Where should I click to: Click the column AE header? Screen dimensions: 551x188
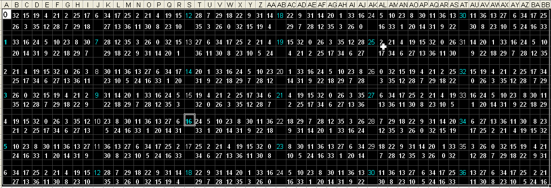coord(311,5)
